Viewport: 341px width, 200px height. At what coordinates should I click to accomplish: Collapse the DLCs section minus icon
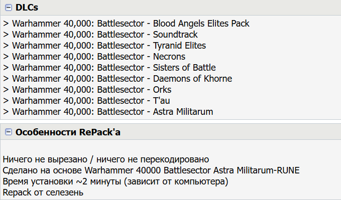9,8
